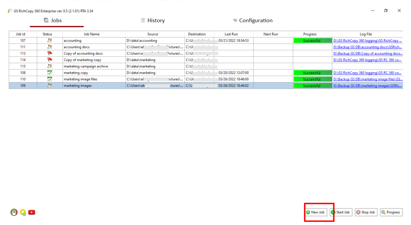Click Successful progress bar for accounting job
Viewport: 411px width, 225px height.
pyautogui.click(x=313, y=41)
